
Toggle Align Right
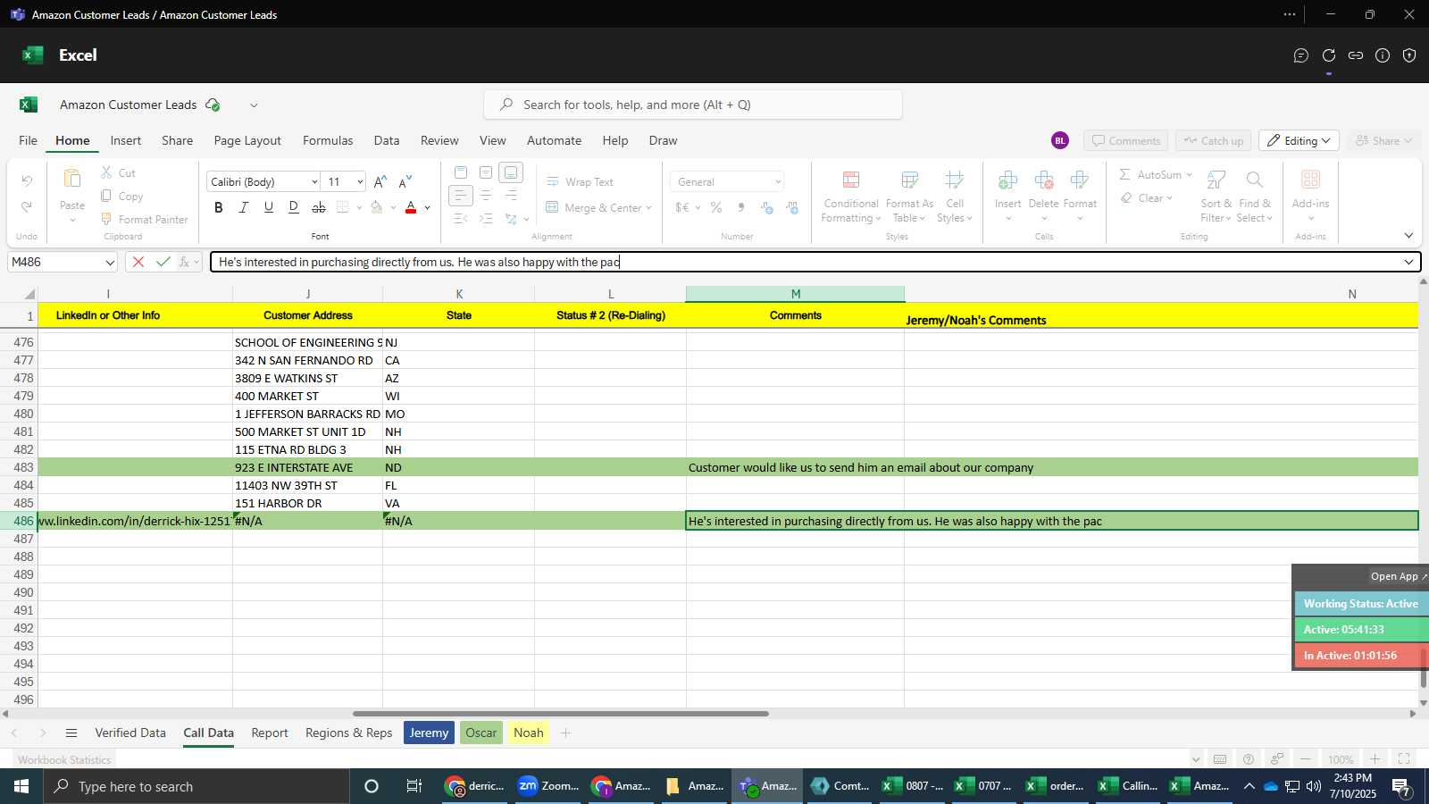point(511,196)
